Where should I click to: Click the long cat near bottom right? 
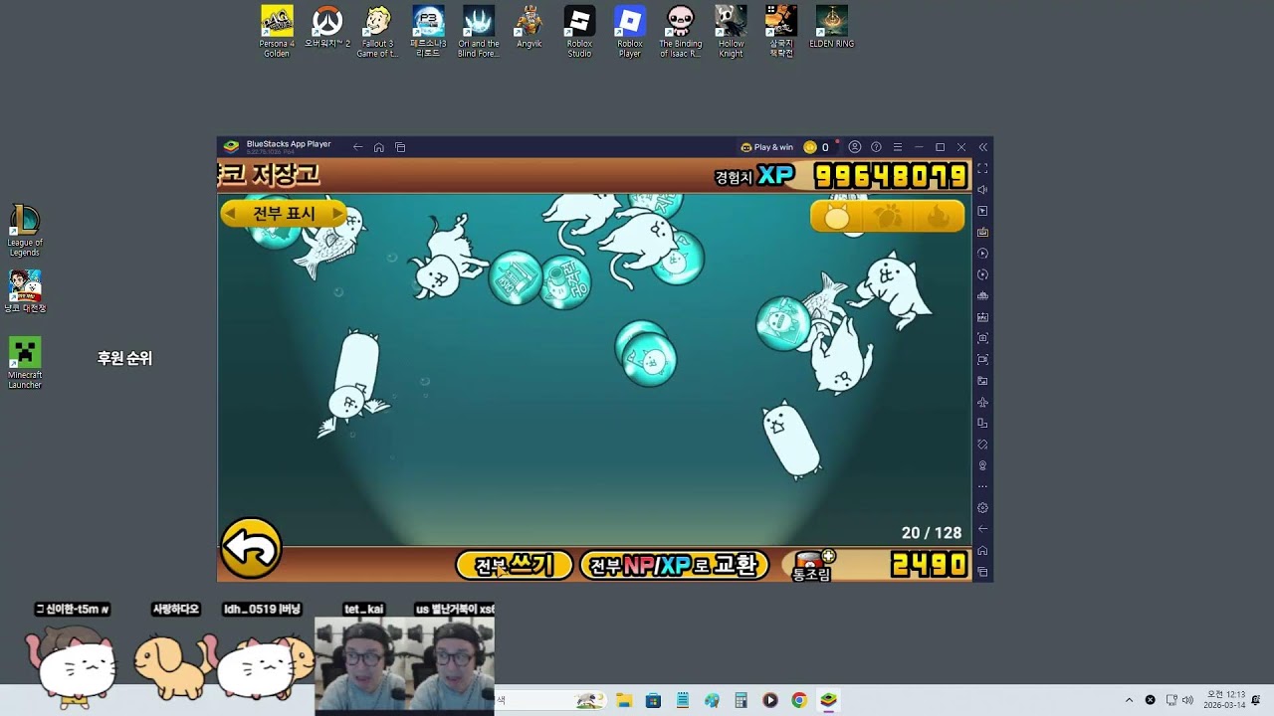pyautogui.click(x=791, y=440)
